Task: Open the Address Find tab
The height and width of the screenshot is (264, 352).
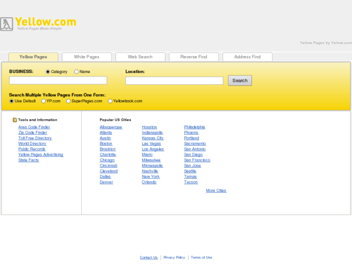Action: pyautogui.click(x=247, y=57)
